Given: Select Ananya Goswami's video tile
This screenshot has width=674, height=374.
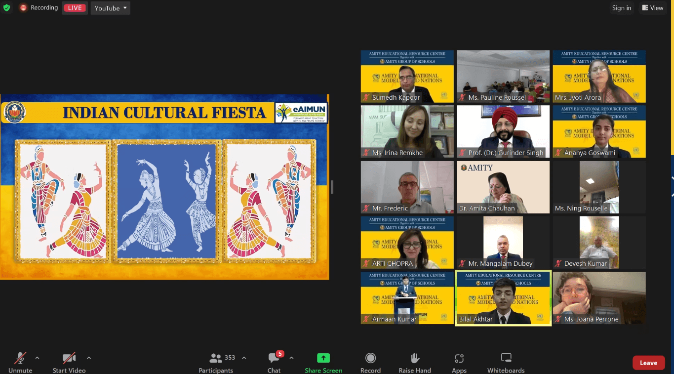Looking at the screenshot, I should 599,131.
